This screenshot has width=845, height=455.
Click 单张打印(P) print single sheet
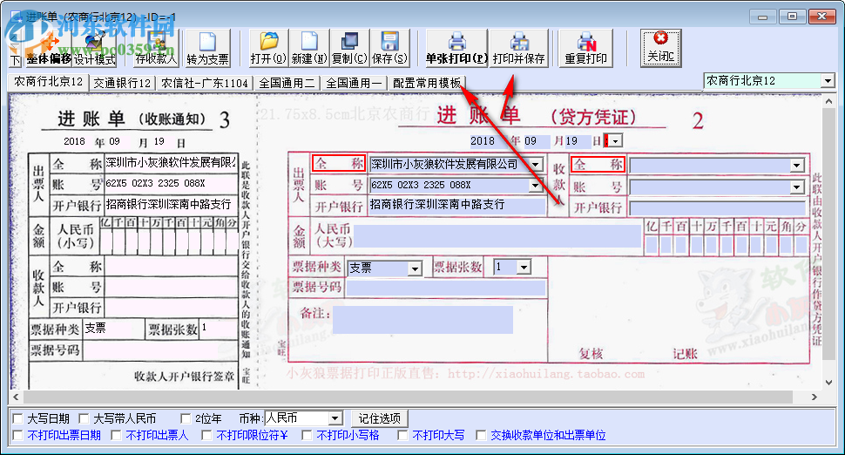(x=457, y=49)
